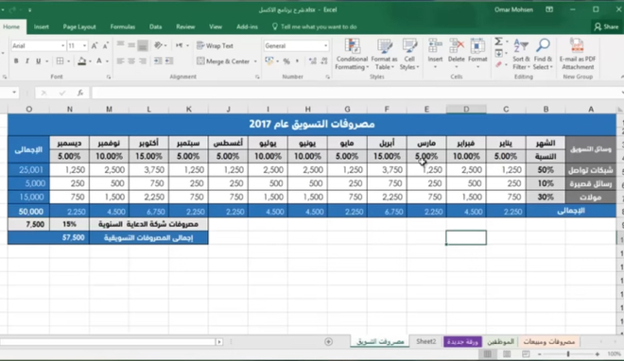
Task: Open Font dialog launcher
Action: pos(109,77)
